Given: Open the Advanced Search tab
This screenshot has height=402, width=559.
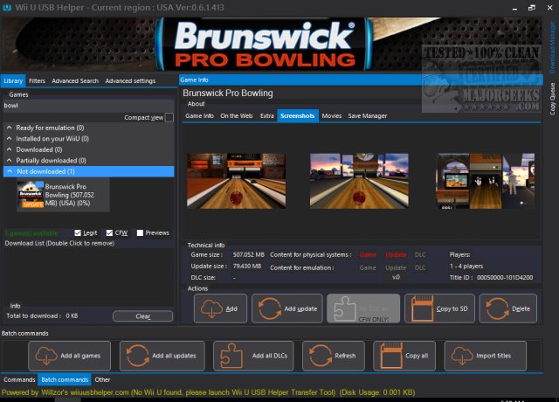Looking at the screenshot, I should pos(75,81).
